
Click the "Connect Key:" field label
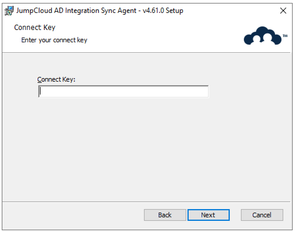(56, 79)
